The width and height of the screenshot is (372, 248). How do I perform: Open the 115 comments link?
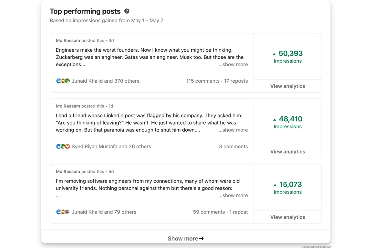click(x=202, y=81)
